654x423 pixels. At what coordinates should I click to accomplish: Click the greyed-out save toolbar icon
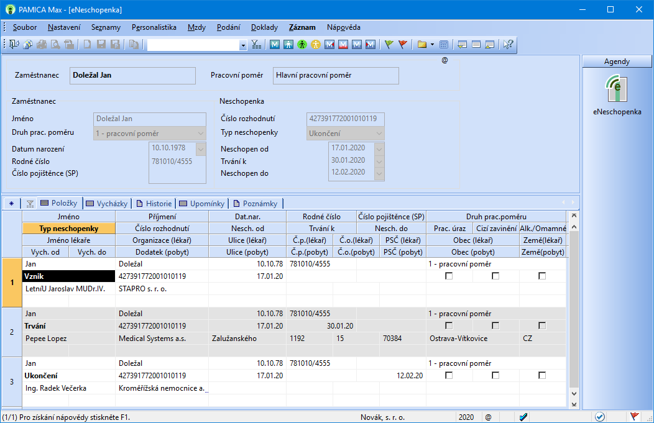(101, 44)
